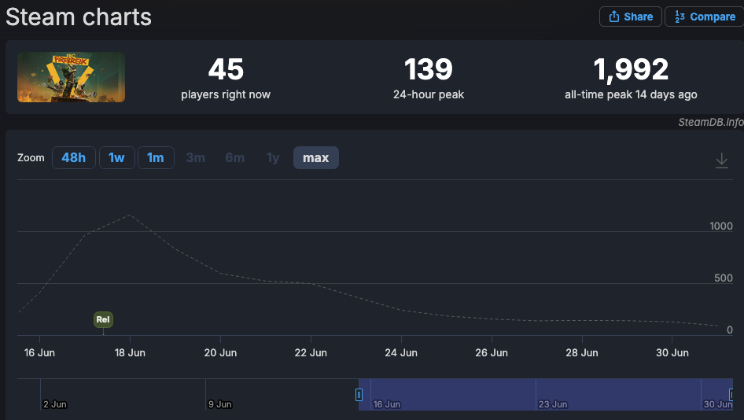
Task: Click the Share button
Action: (x=630, y=17)
